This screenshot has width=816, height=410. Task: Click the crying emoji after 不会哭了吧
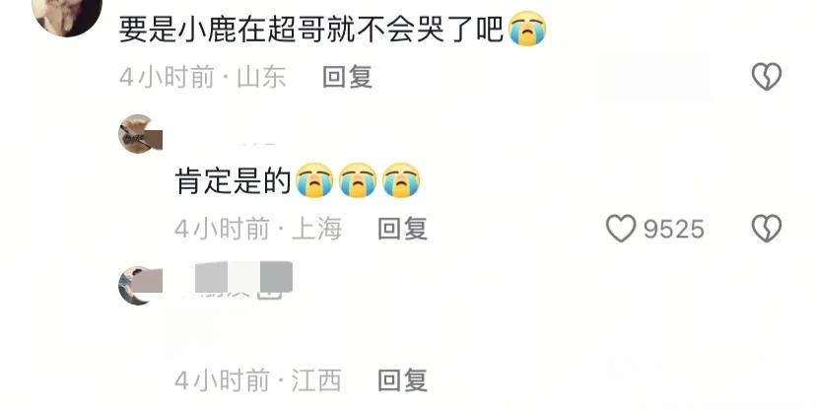pos(527,29)
